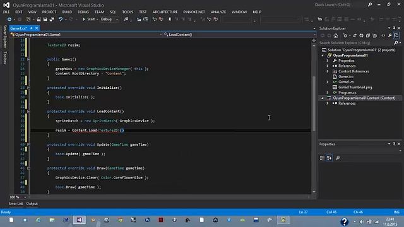Navigate backward with the toolbar back arrow

point(9,20)
